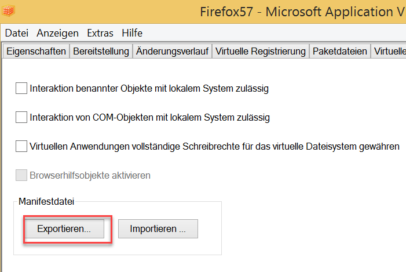Switch to the Paketdateien tab
This screenshot has height=272, width=406.
click(340, 51)
